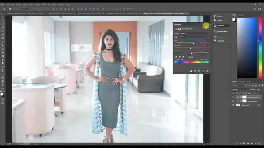264x148 pixels.
Task: Select the Hand tool
Action: pos(2,81)
